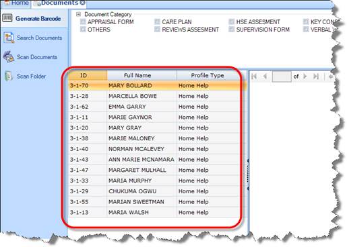Tick the OTHERS checkbox
Viewport: 347px width, 247px height.
point(83,30)
